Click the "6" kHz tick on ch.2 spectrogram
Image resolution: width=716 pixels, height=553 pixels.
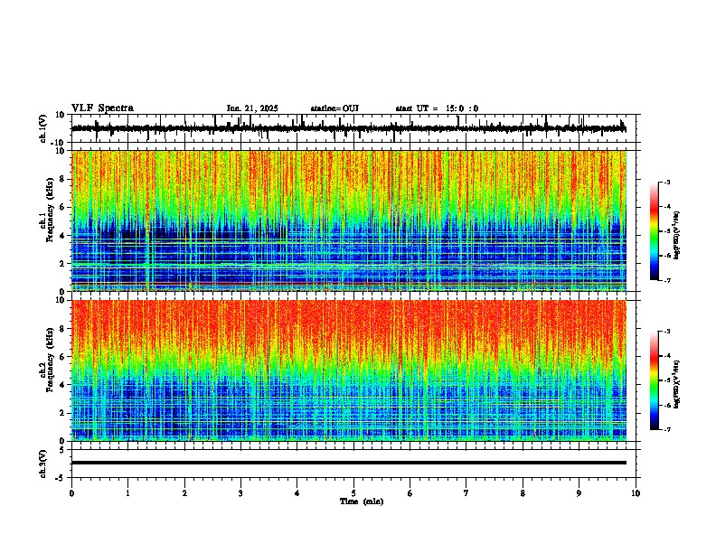point(63,357)
